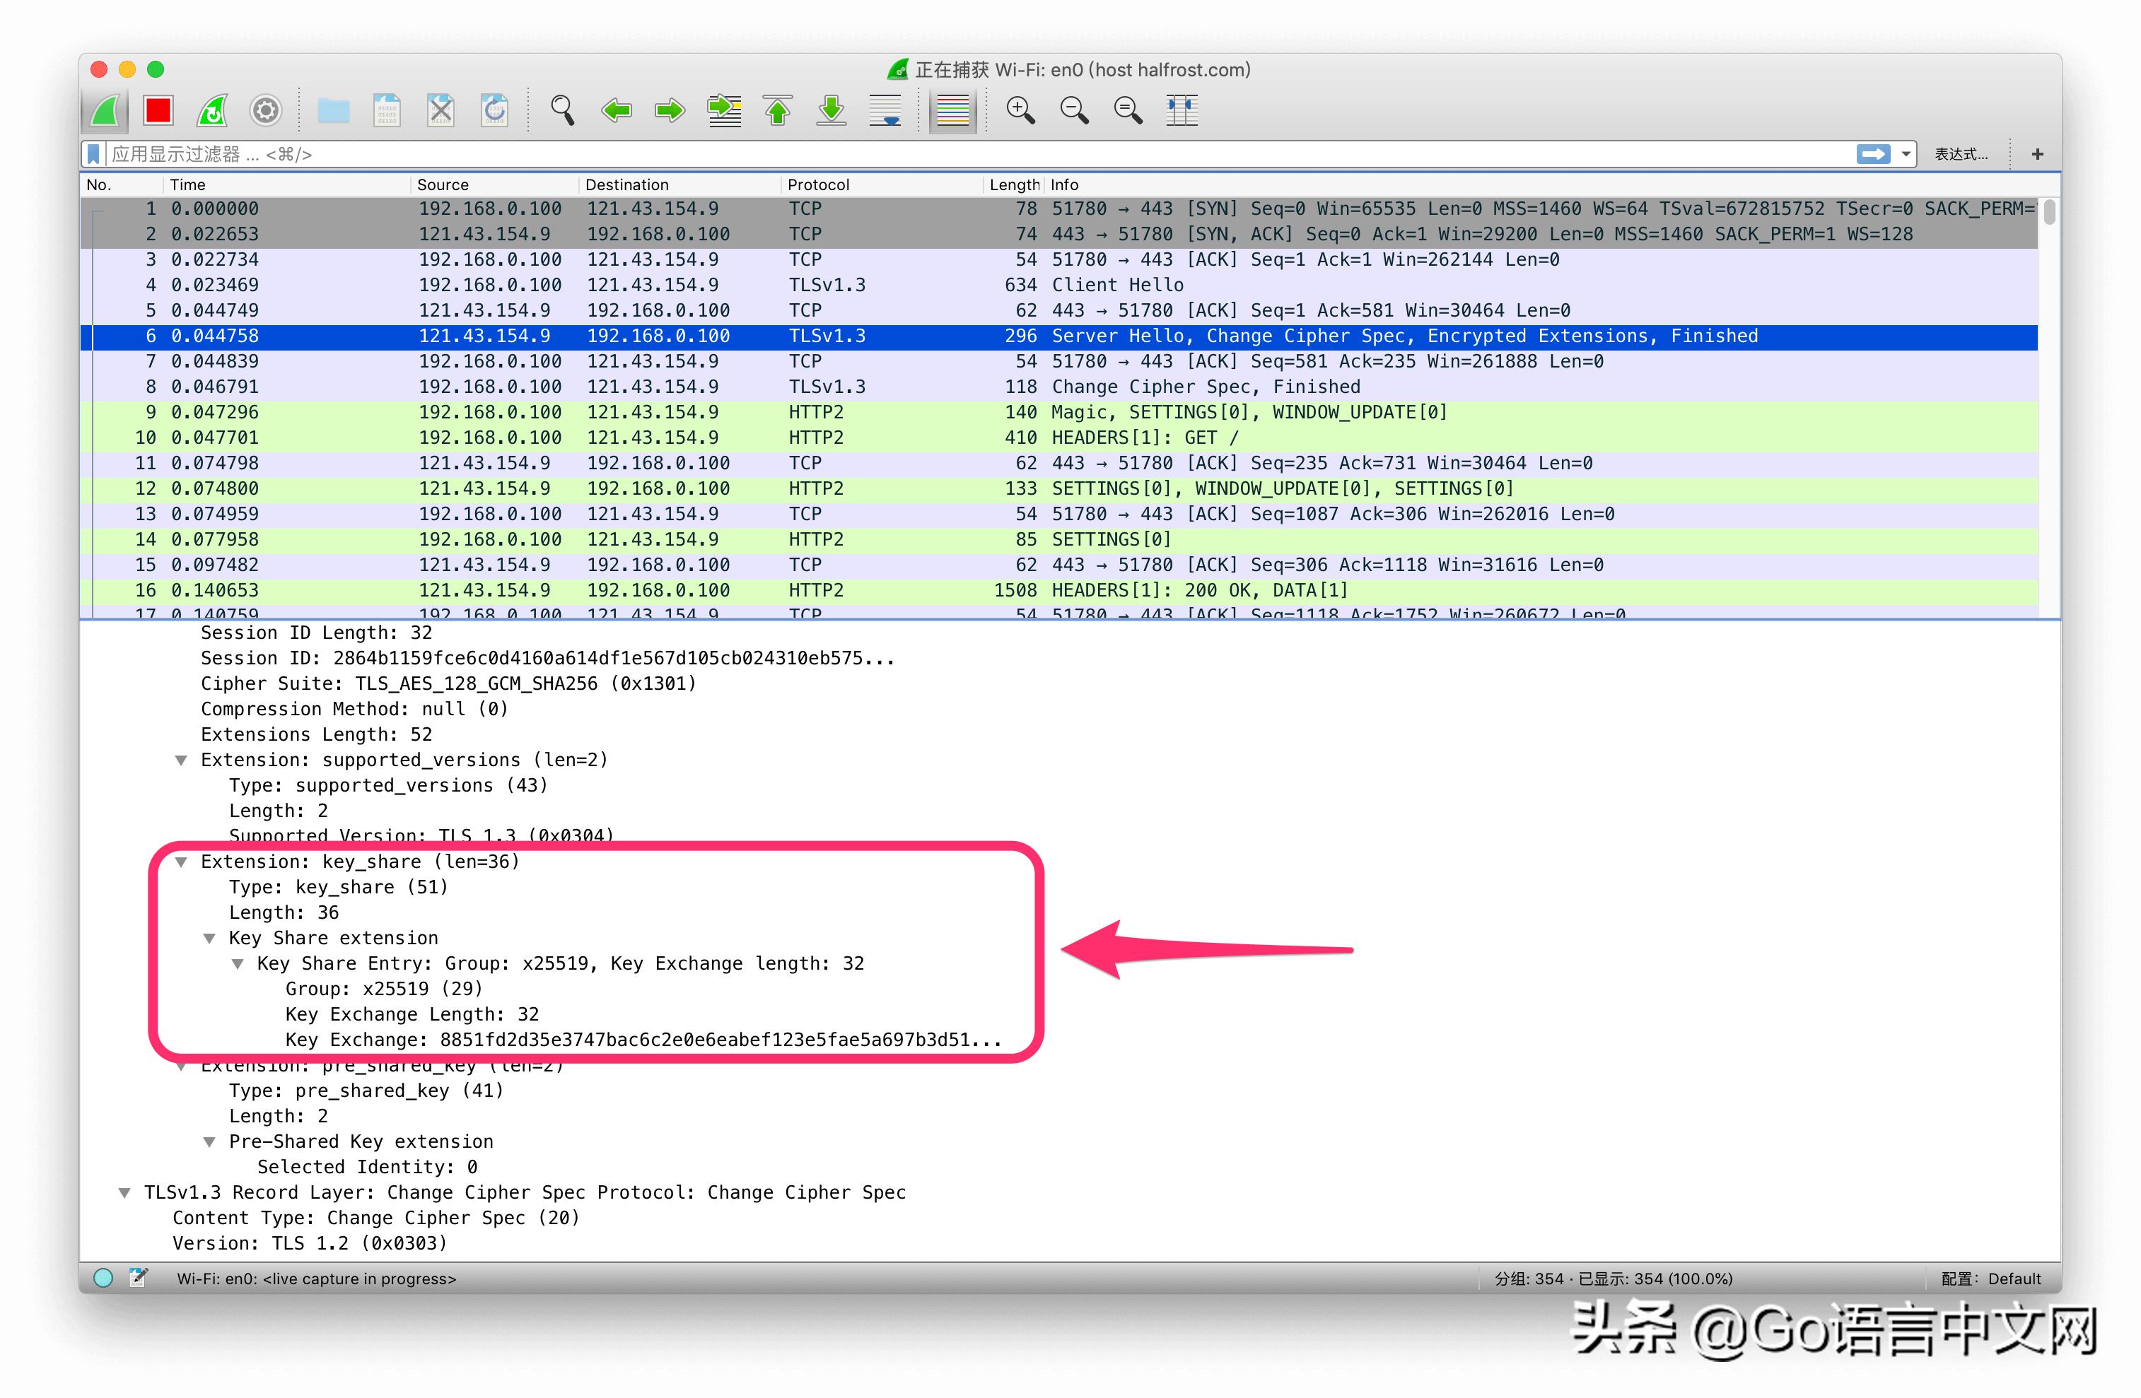Click the display filter input field

tap(899, 155)
